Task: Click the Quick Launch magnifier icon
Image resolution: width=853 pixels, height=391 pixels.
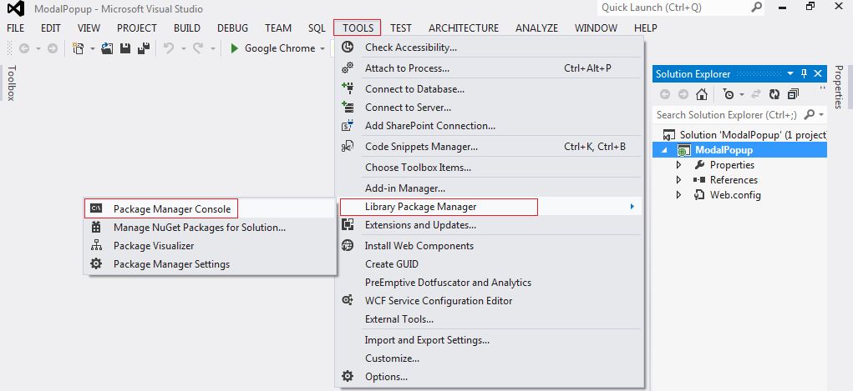Action: 757,8
